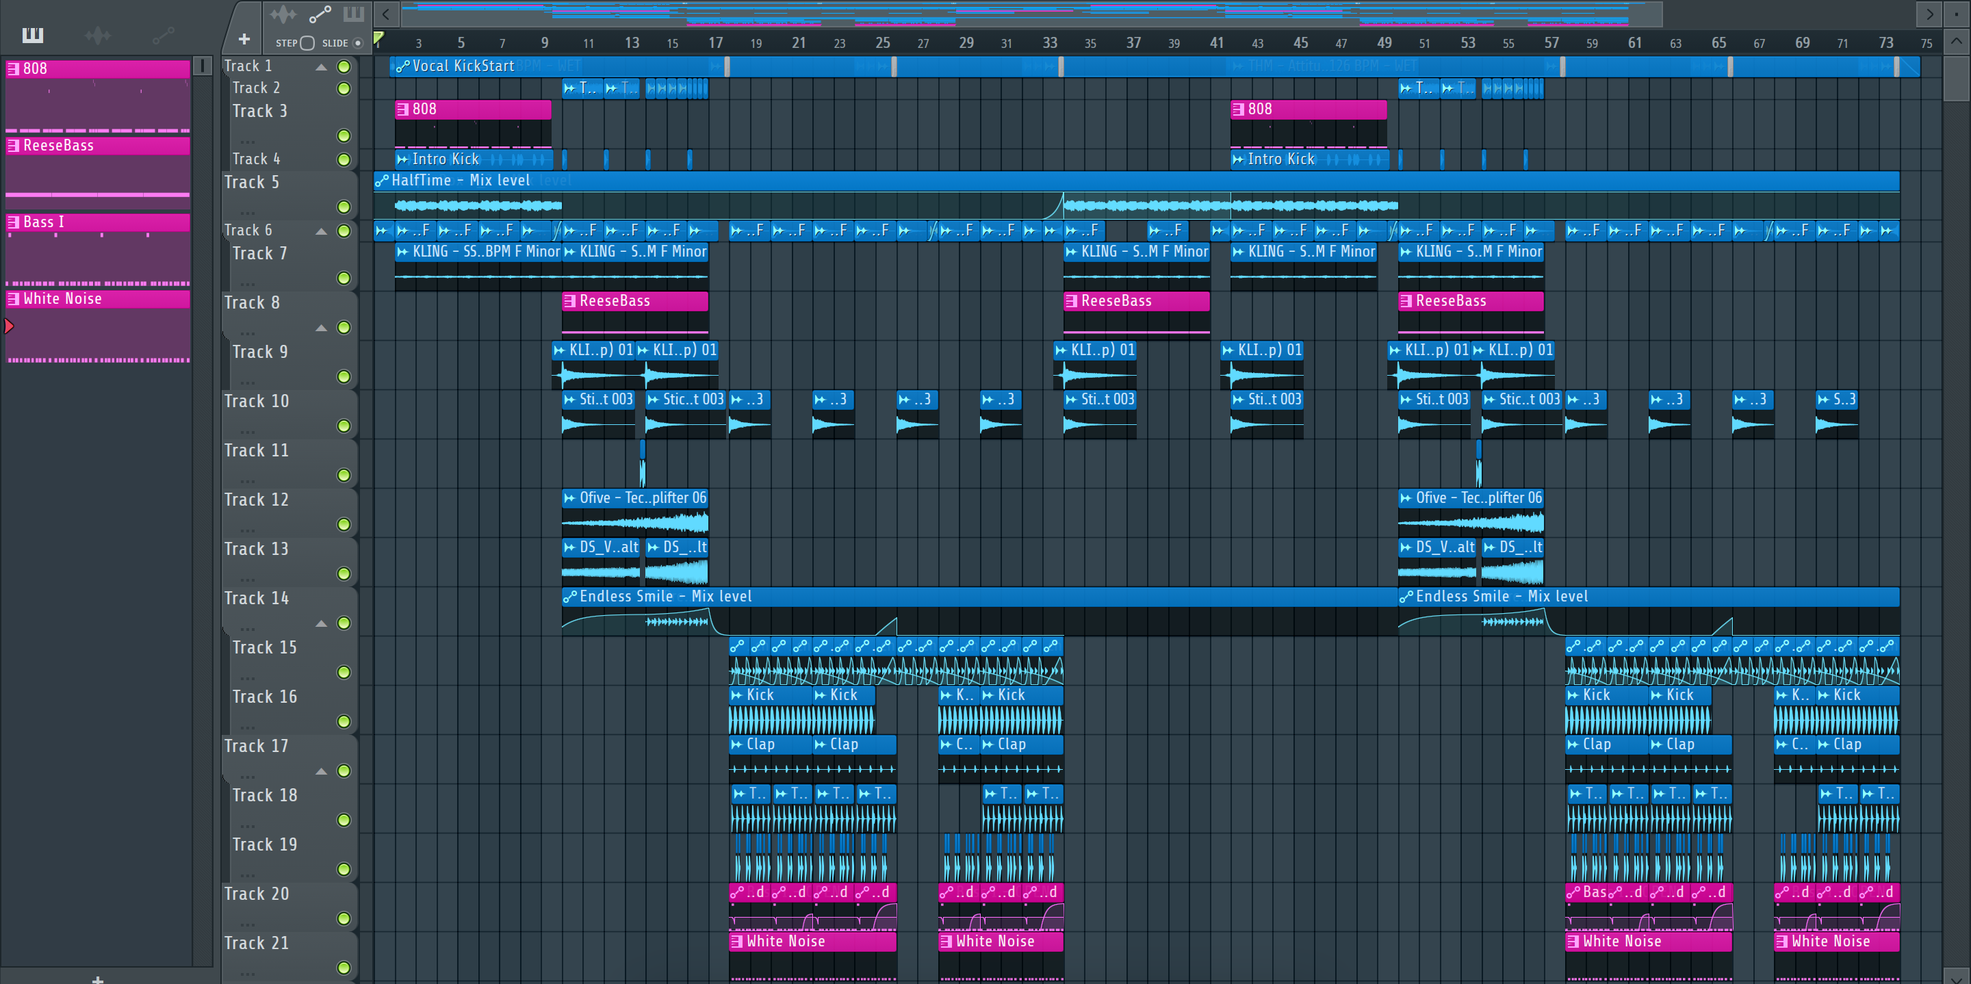Open first White Noise clip menu icon
This screenshot has height=984, width=1971.
[x=737, y=942]
